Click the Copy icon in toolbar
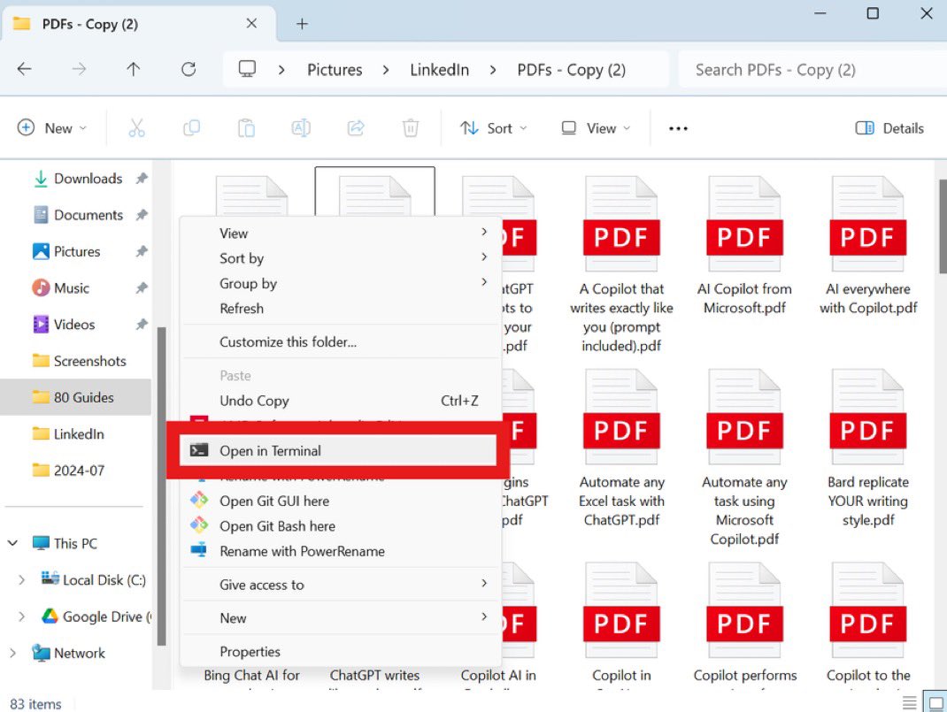Screen dimensions: 947x712 191,128
